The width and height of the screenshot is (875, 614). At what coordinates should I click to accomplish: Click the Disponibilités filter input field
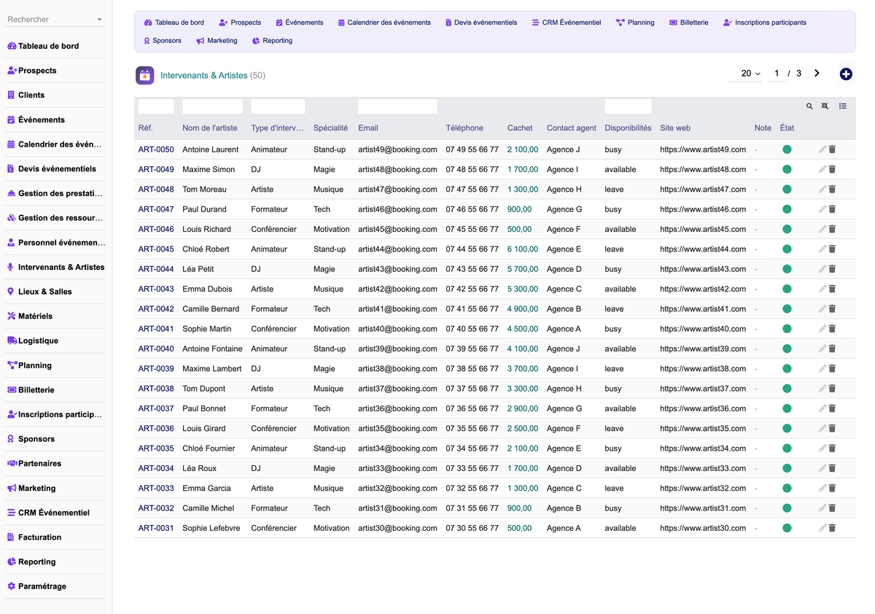[x=628, y=106]
